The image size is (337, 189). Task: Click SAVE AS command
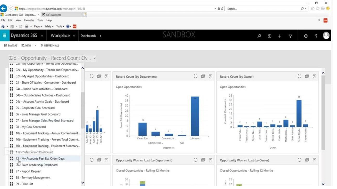(11, 45)
